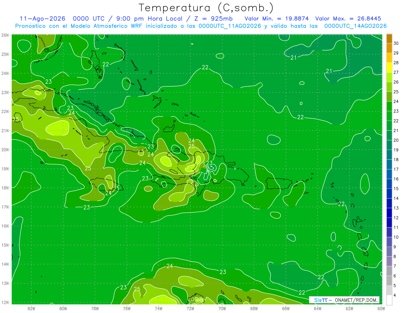Click the "0000UTC_11AGO2026" initialization time text

230,26
